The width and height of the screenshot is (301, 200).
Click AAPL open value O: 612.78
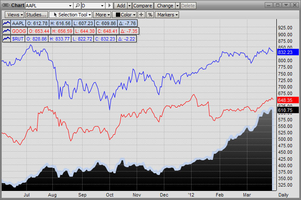(37, 23)
